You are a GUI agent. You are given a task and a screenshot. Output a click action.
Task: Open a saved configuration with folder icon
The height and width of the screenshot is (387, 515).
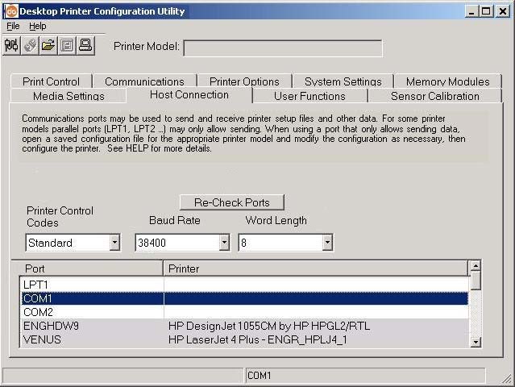[48, 46]
